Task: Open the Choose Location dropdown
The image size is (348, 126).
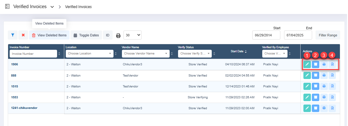Action: point(89,54)
